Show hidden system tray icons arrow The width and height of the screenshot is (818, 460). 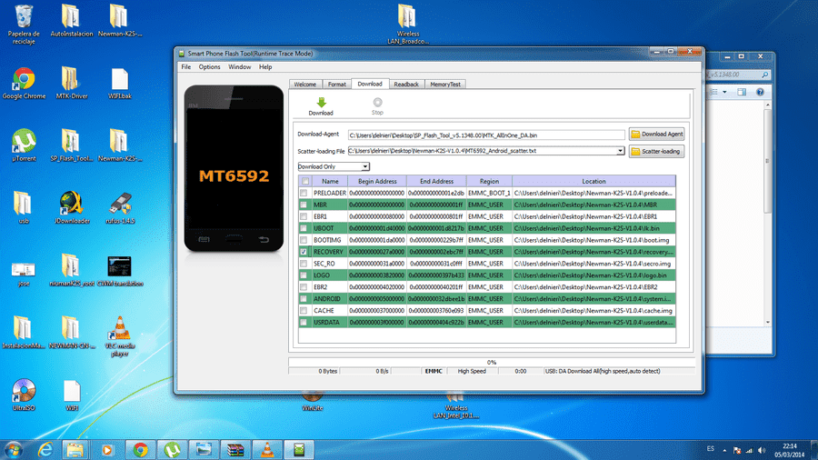(724, 450)
